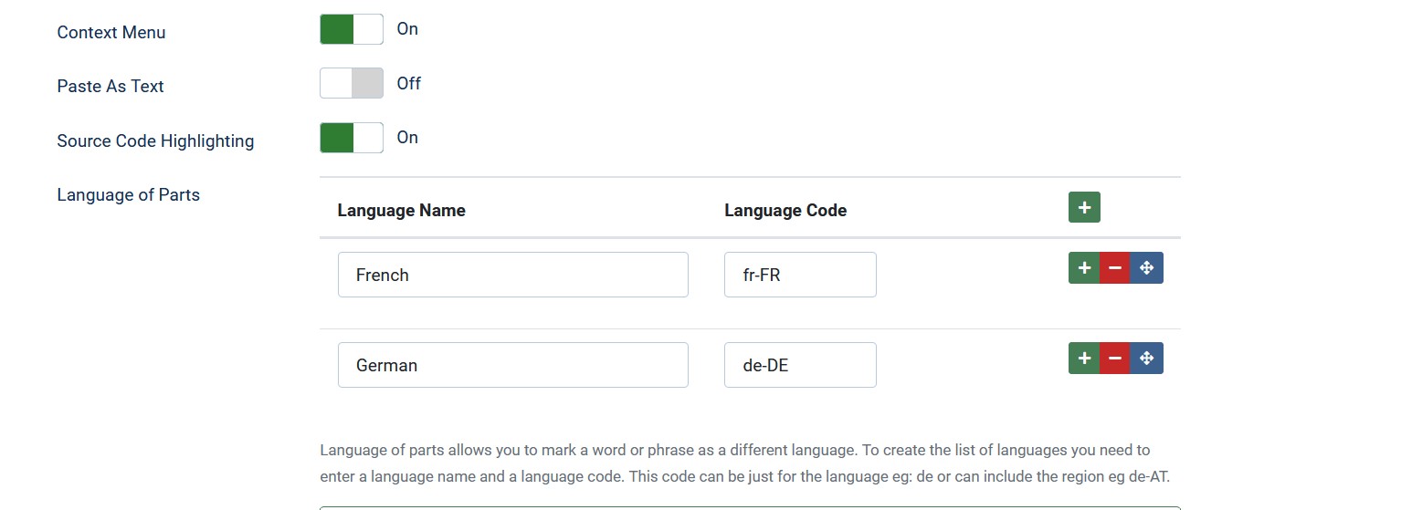The height and width of the screenshot is (510, 1401).
Task: Remove the French language row
Action: click(1115, 268)
